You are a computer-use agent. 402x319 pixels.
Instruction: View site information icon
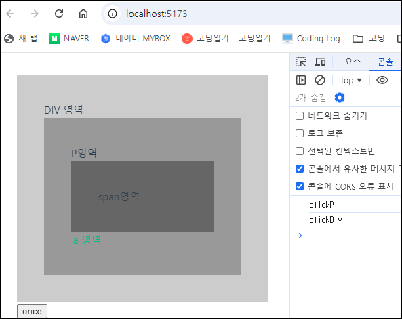point(113,14)
